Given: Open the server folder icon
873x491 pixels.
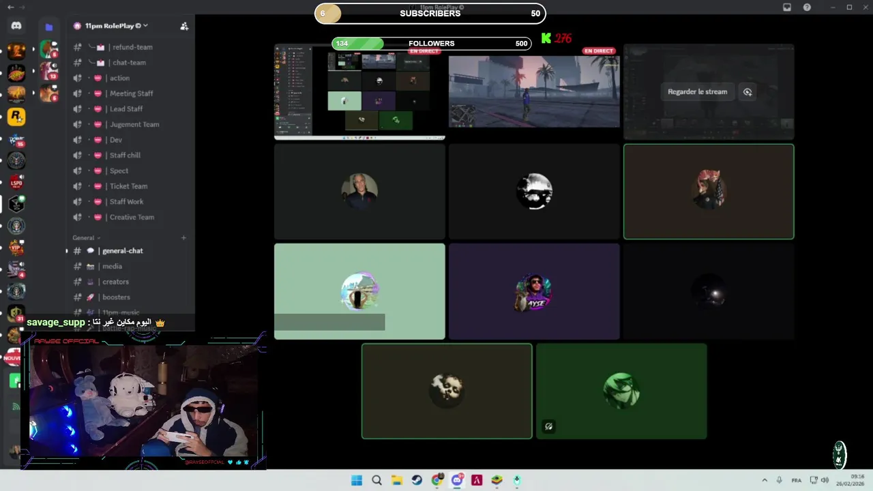Looking at the screenshot, I should pos(48,27).
